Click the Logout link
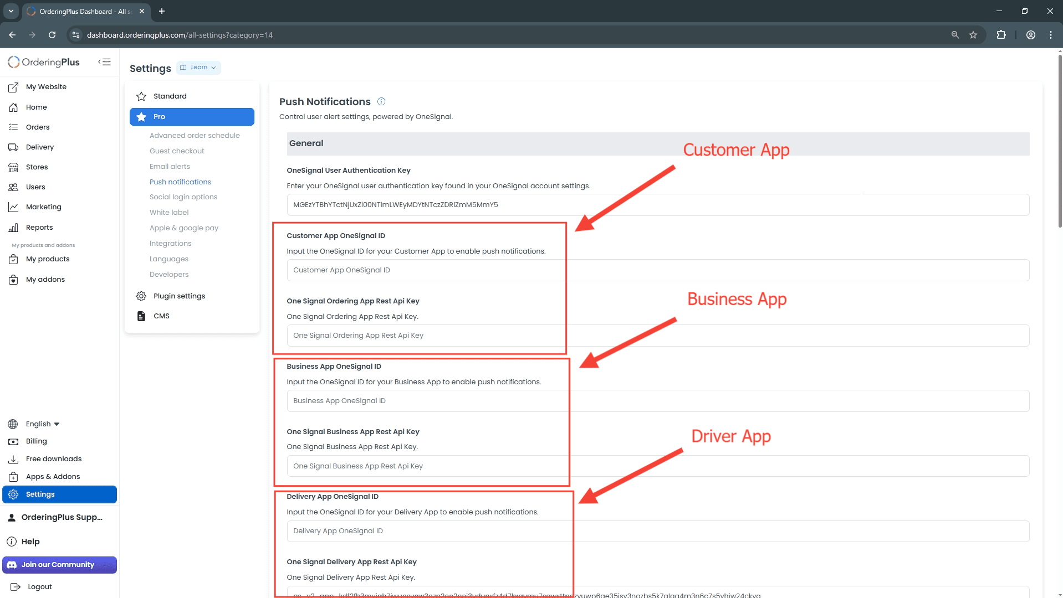This screenshot has width=1063, height=598. 40,587
